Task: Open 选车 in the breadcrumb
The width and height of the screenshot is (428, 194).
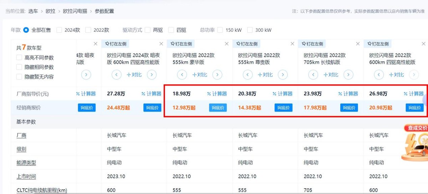Action: click(33, 11)
